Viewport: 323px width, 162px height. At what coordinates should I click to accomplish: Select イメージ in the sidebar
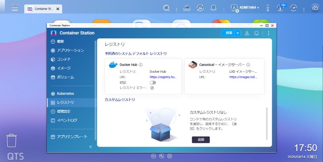click(64, 68)
